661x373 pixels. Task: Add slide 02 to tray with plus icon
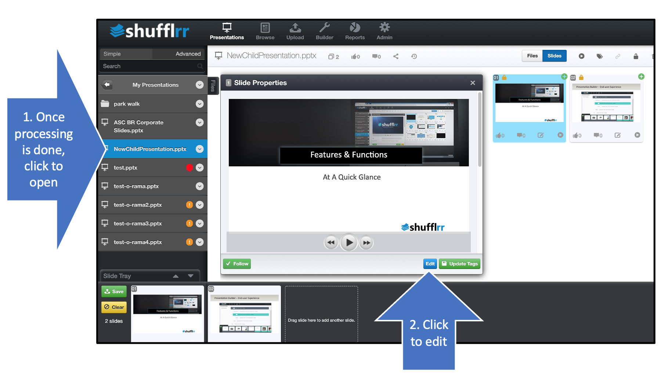pyautogui.click(x=641, y=77)
